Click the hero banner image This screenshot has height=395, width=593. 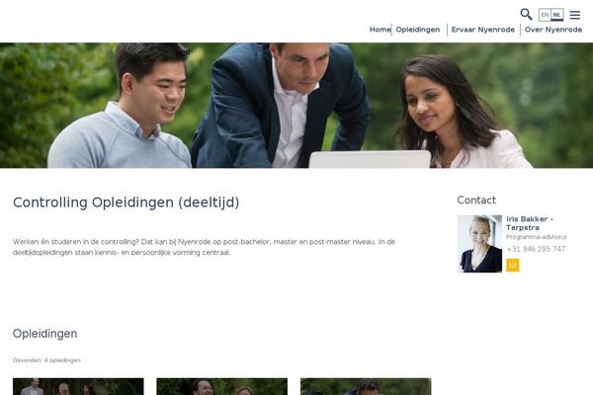(x=296, y=105)
